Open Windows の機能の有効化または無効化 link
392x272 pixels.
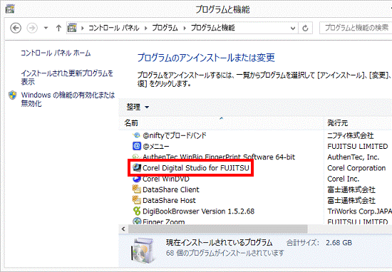click(68, 99)
